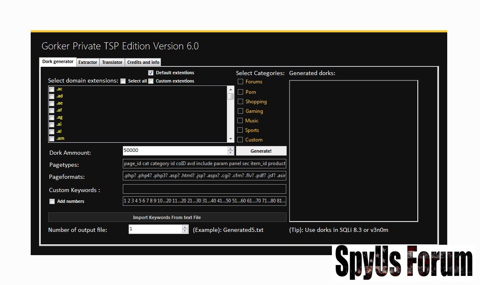
Task: Click into the Pagetypes text field
Action: [204, 163]
